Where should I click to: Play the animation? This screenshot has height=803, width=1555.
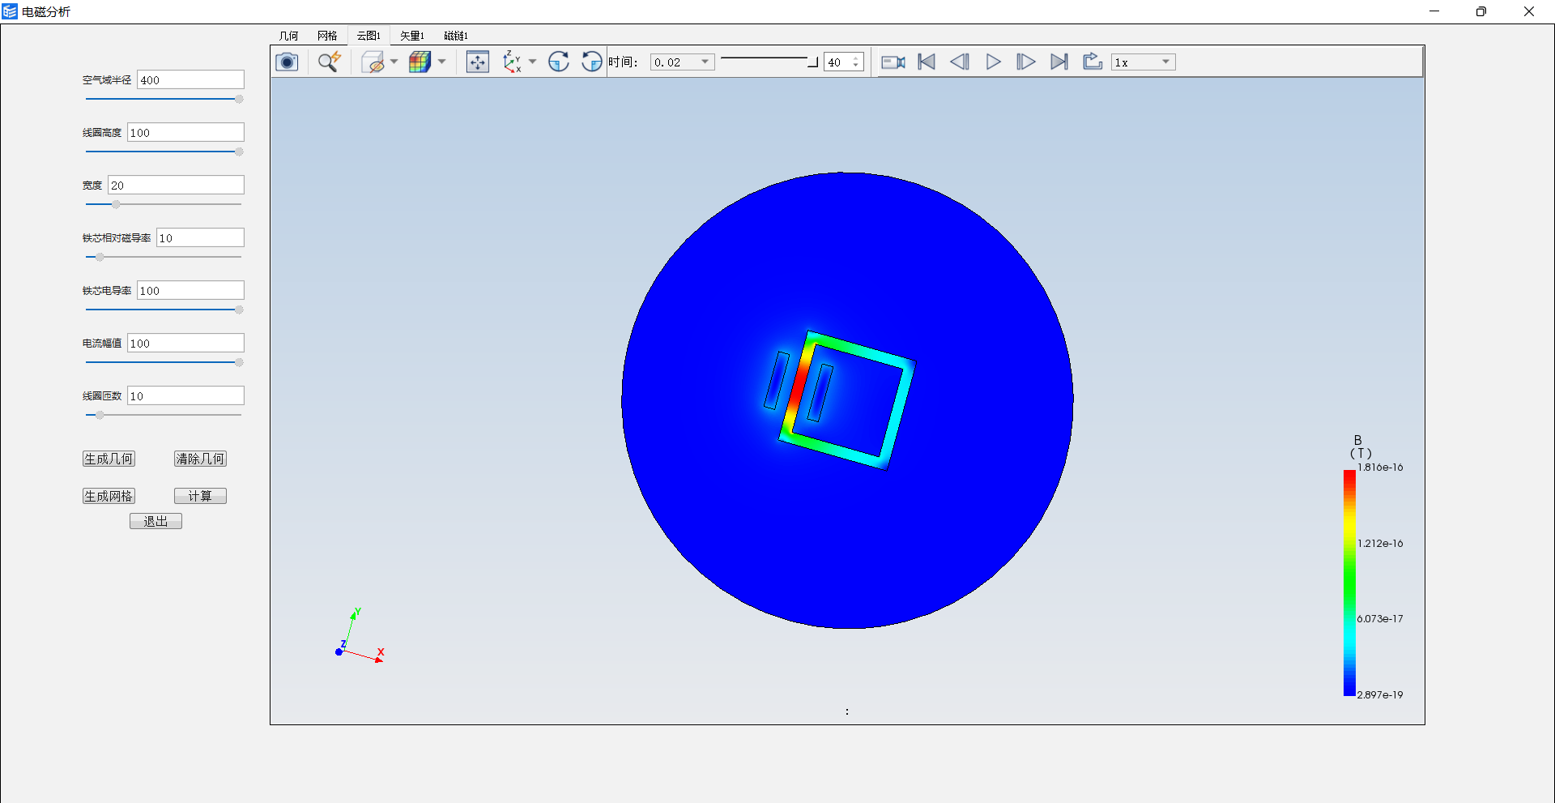coord(993,62)
